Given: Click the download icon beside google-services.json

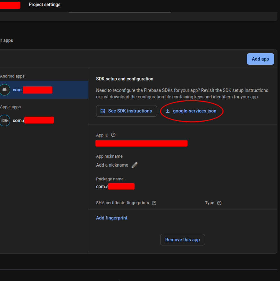Looking at the screenshot, I should pyautogui.click(x=168, y=111).
